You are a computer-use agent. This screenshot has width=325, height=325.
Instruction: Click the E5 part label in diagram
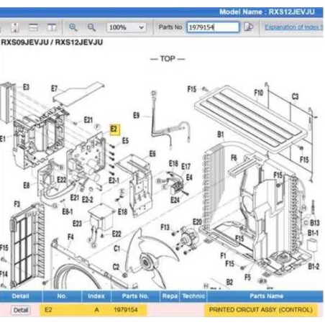(x=125, y=140)
